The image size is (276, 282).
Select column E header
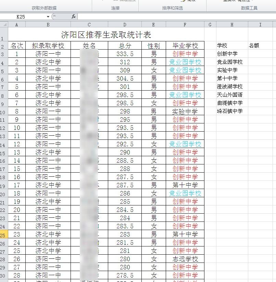154,25
